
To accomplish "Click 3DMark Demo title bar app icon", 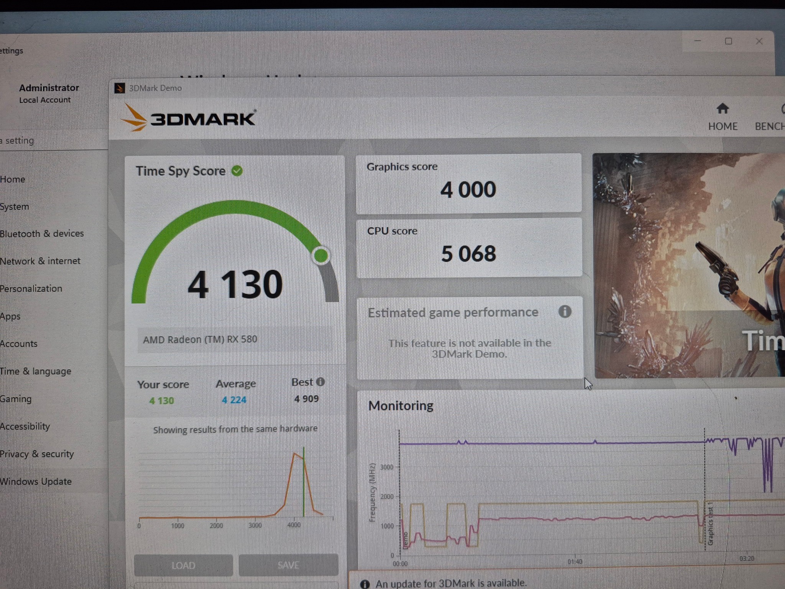I will point(120,88).
